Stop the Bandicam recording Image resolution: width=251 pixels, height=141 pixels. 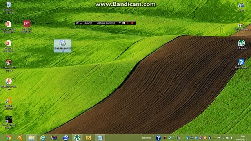(x=132, y=23)
